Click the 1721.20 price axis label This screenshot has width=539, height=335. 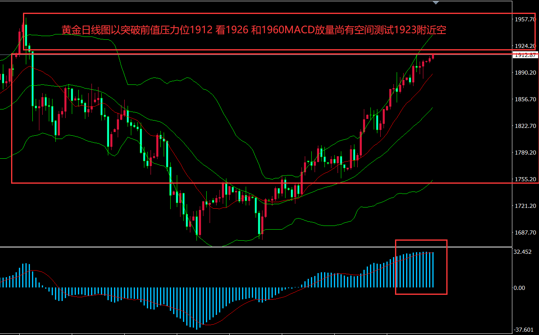(x=526, y=206)
